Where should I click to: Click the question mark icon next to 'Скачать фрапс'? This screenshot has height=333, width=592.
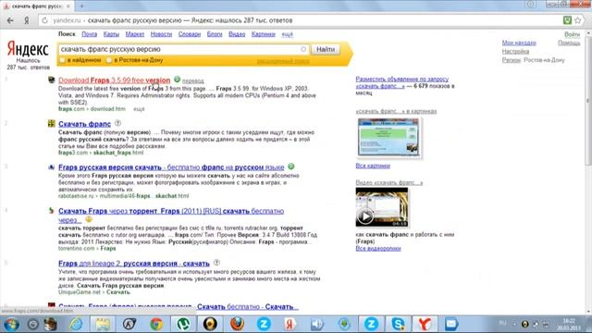117,123
